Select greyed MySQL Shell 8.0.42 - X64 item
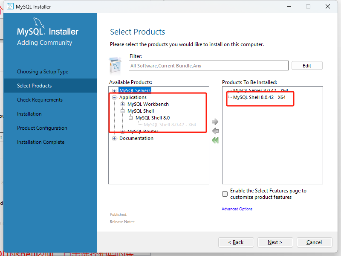The image size is (341, 256). pyautogui.click(x=170, y=125)
